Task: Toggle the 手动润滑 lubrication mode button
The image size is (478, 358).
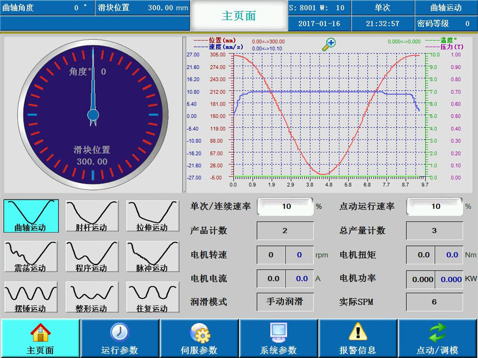Action: tap(285, 302)
